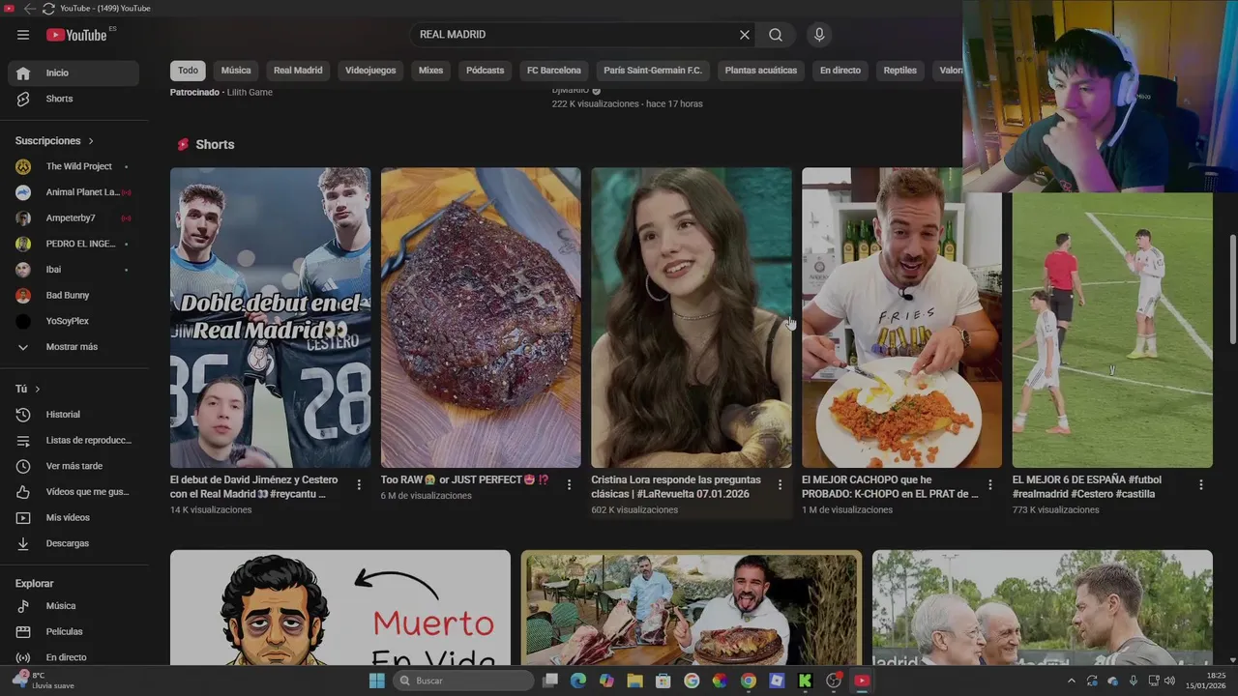
Task: Show hidden system tray icons
Action: (1071, 681)
